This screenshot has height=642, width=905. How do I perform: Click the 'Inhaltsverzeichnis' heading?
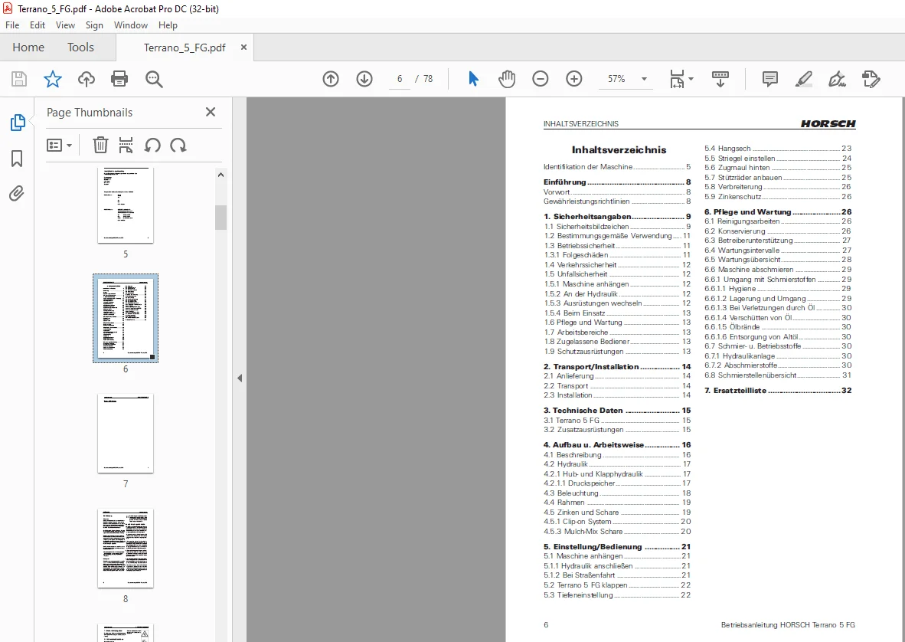click(619, 149)
